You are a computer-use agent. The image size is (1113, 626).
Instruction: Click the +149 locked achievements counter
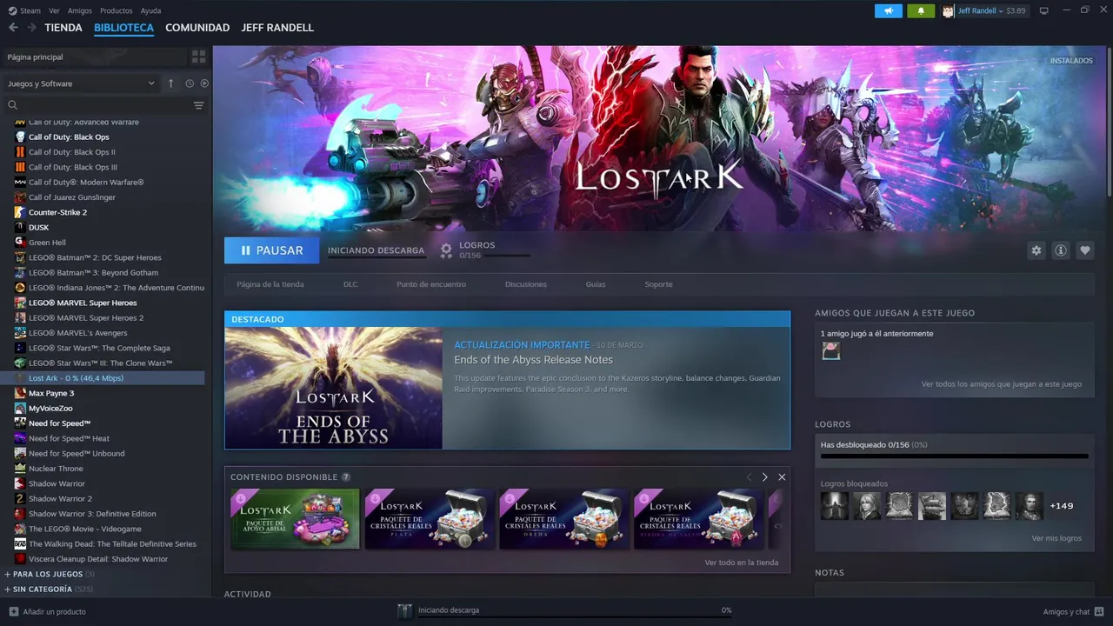pos(1061,506)
